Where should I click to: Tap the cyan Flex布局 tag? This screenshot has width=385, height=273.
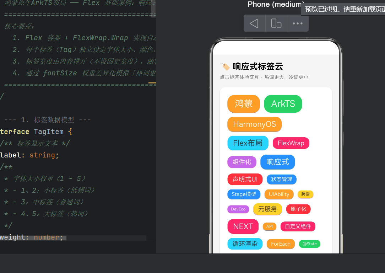point(248,143)
